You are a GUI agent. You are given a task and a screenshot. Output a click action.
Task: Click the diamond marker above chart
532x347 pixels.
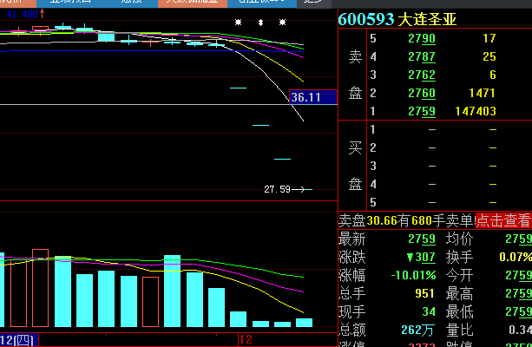coord(260,23)
